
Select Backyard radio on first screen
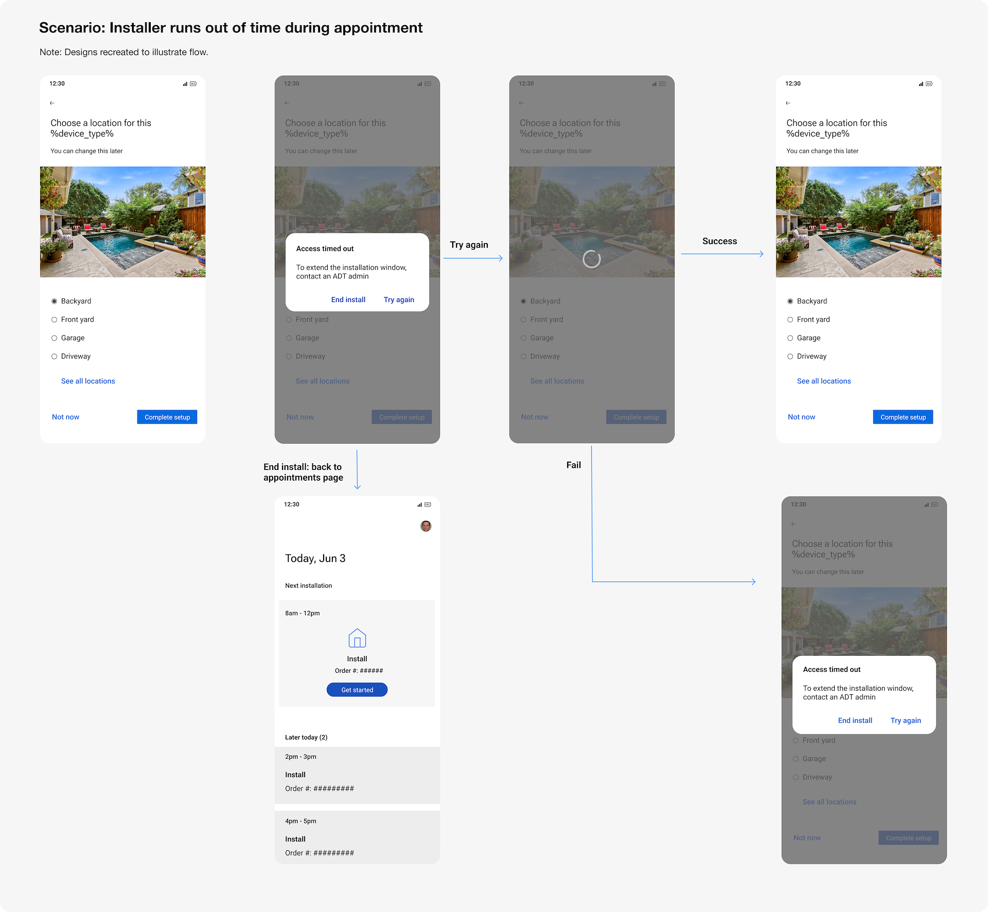[71, 301]
